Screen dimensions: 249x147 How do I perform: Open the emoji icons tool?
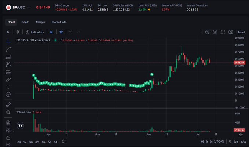pyautogui.click(x=8, y=95)
